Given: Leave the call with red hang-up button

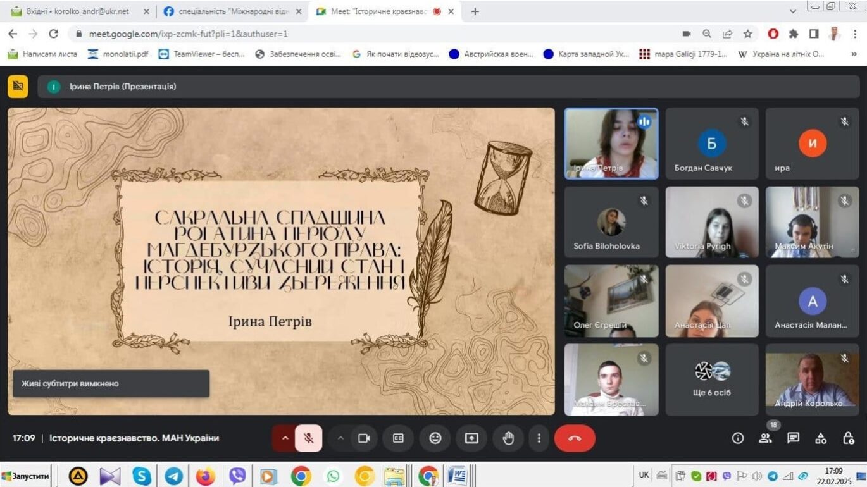Looking at the screenshot, I should (x=574, y=438).
